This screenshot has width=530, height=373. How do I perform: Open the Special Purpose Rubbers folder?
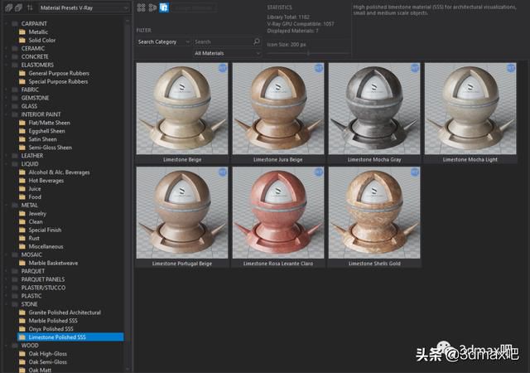58,81
